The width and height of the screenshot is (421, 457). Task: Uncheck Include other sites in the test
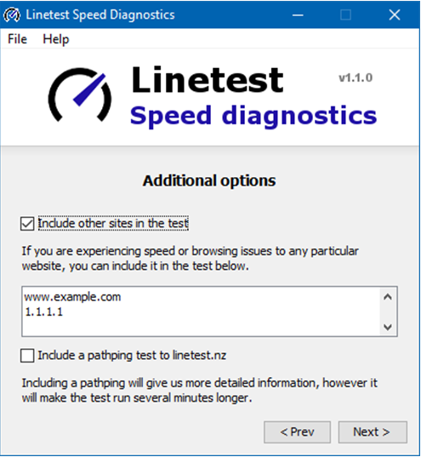pos(27,224)
